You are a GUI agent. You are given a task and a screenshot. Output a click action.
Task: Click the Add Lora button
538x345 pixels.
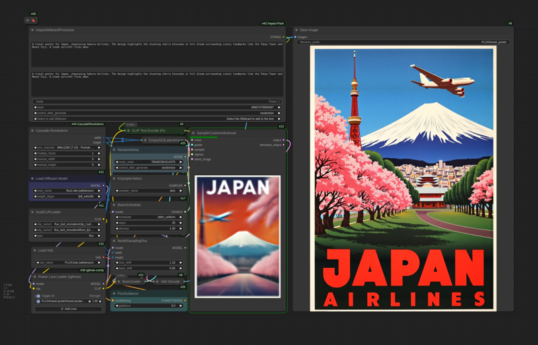68,309
